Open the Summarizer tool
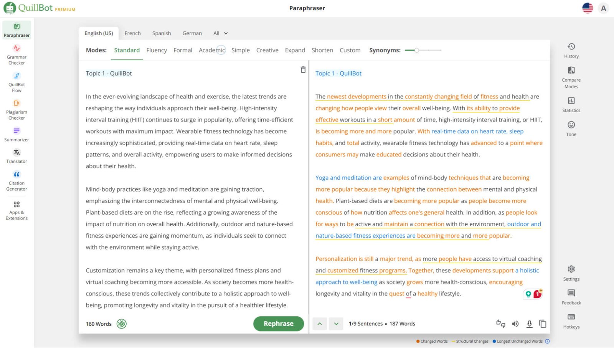 pyautogui.click(x=17, y=134)
